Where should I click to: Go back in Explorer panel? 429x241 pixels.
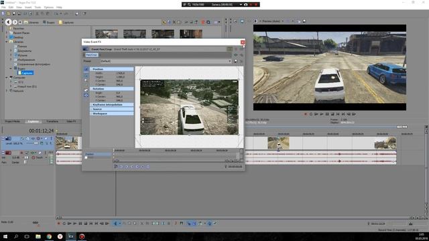pos(8,22)
